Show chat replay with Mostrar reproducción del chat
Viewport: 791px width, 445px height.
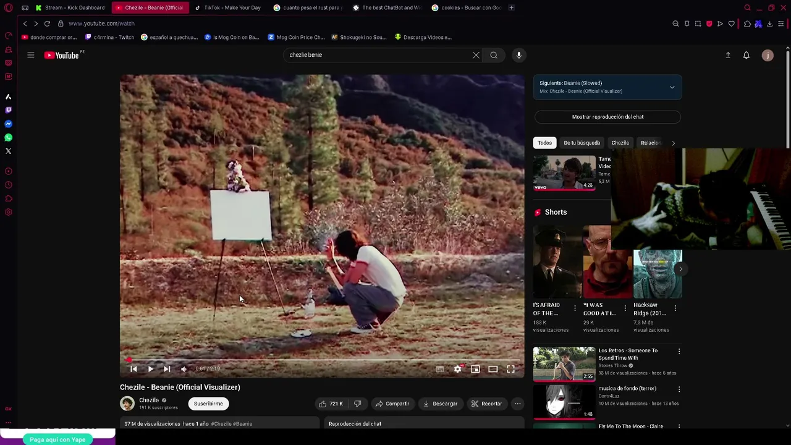(607, 117)
